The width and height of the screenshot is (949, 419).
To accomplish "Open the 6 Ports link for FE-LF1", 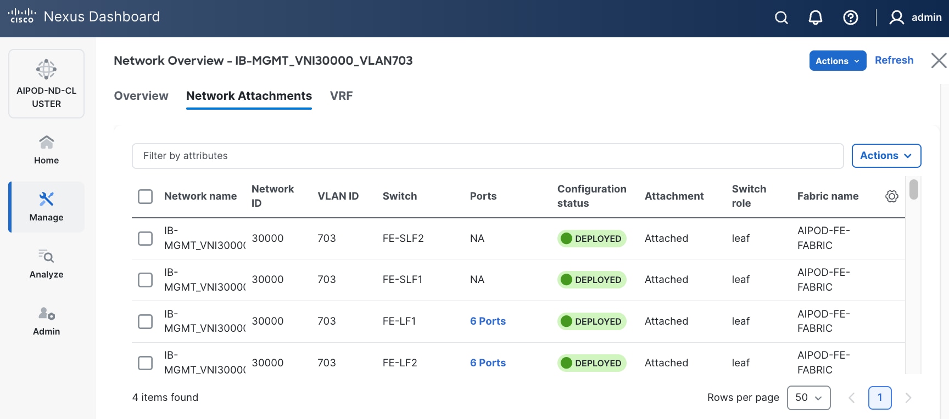I will coord(488,321).
